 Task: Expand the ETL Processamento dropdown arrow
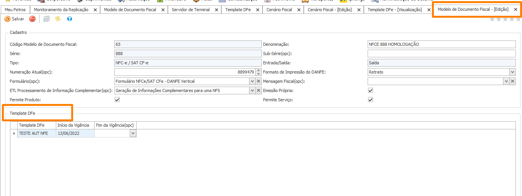point(252,90)
